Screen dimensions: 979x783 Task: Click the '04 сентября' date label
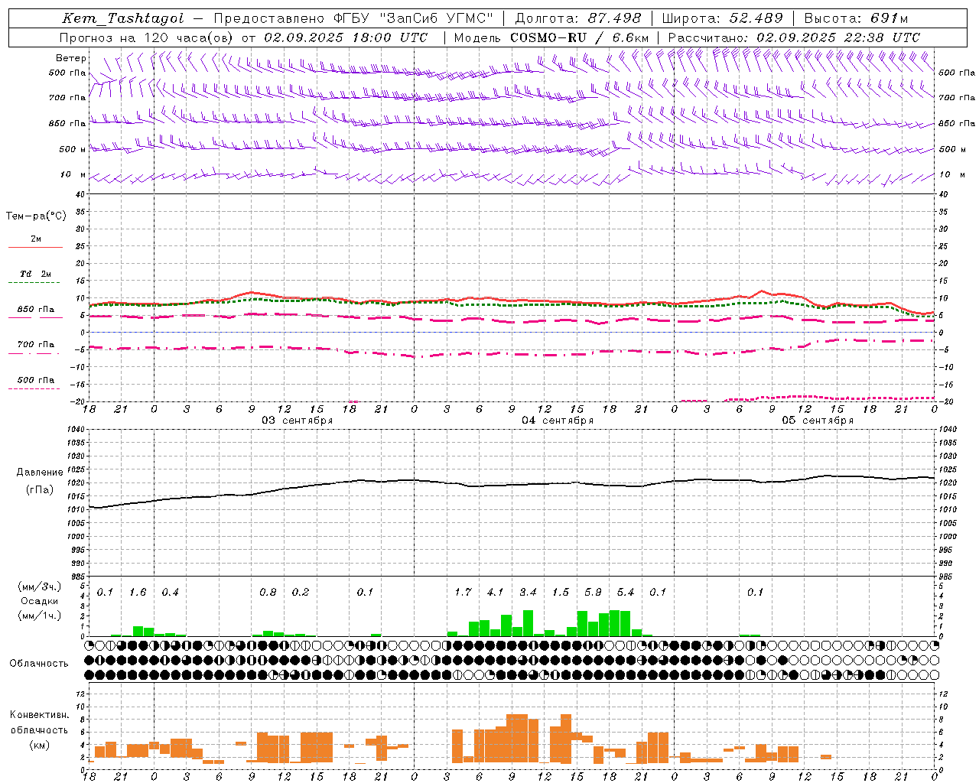click(558, 420)
